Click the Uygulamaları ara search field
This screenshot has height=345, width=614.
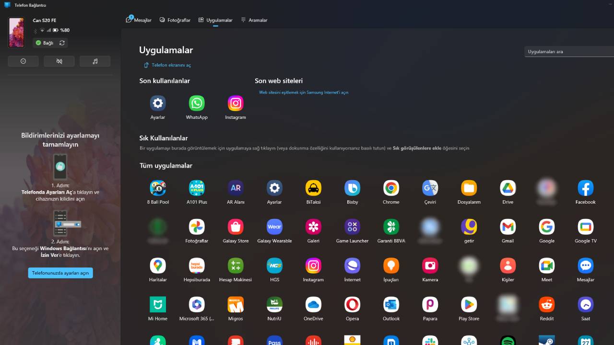point(566,51)
